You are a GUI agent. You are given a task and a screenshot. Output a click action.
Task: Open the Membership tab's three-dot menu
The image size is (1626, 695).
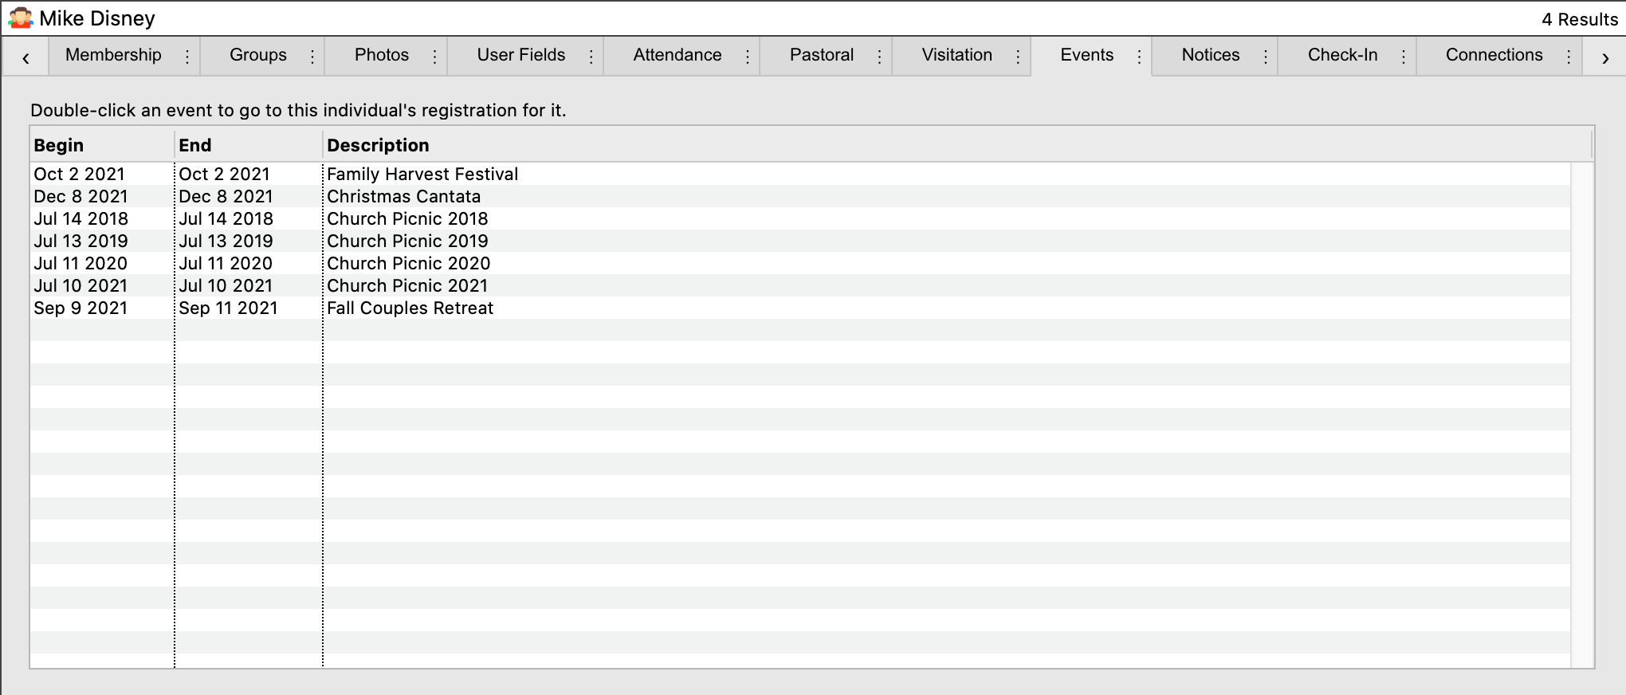coord(187,57)
